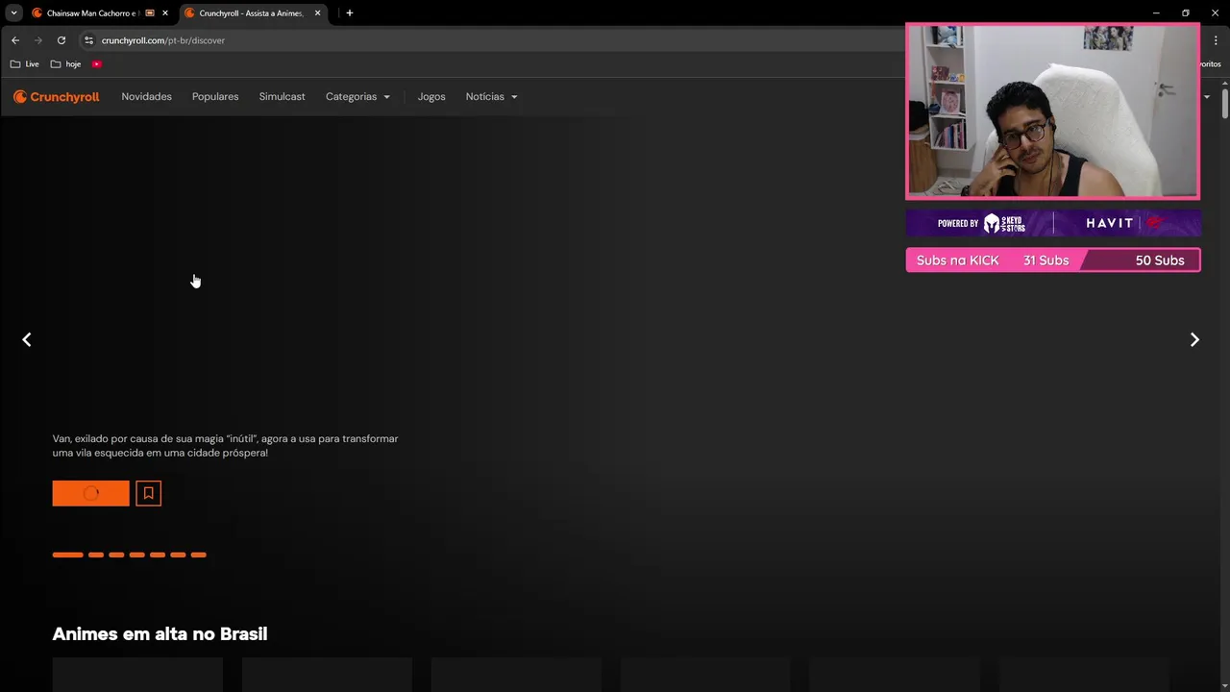The height and width of the screenshot is (692, 1230).
Task: Click the browser forward arrow
Action: [x=38, y=40]
